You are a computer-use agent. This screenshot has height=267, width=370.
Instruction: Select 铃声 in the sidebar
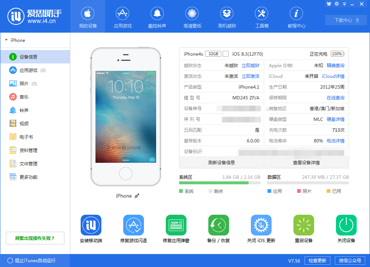35,110
